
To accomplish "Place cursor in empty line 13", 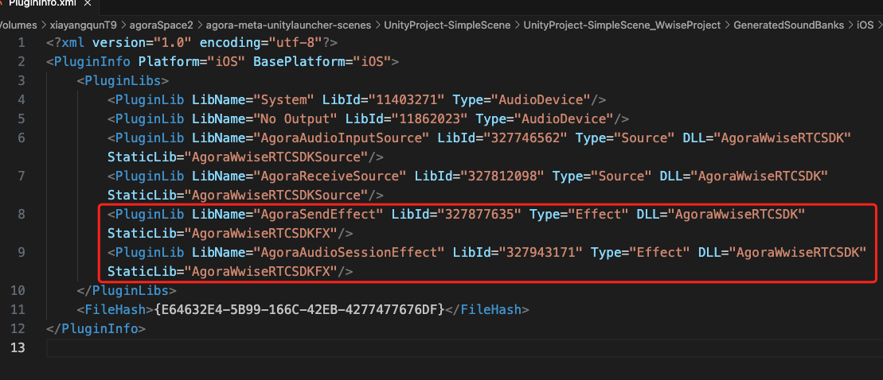I will click(x=464, y=348).
